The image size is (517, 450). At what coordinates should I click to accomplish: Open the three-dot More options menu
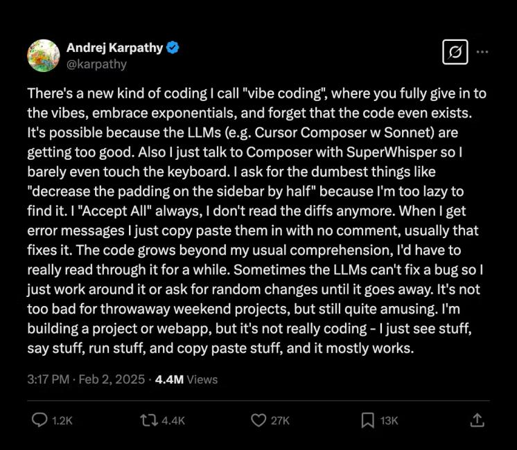click(483, 51)
